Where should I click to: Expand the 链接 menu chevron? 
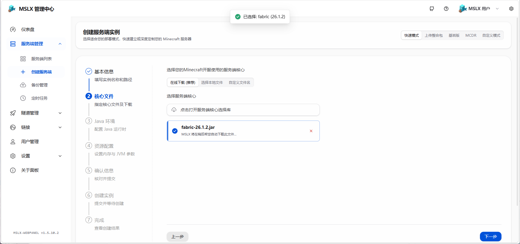point(60,127)
